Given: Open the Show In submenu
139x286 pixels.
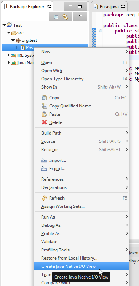Looking at the screenshot, I should [81, 87].
